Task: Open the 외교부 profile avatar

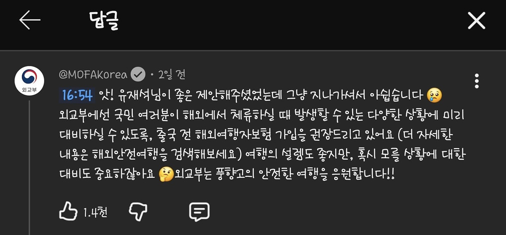Action: pos(29,81)
